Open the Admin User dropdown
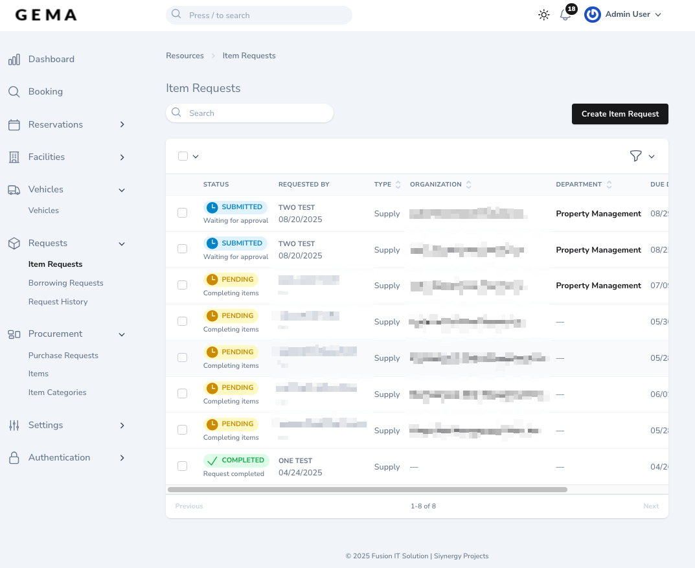Image resolution: width=695 pixels, height=568 pixels. (x=628, y=14)
